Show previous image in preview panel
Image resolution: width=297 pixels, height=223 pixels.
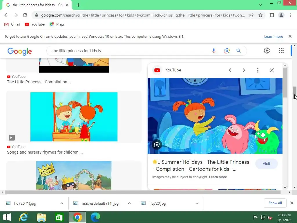coord(230,70)
